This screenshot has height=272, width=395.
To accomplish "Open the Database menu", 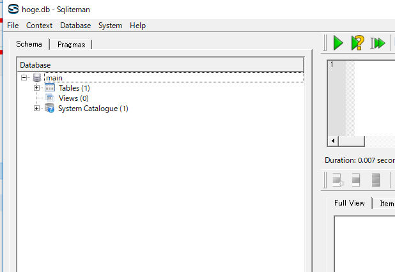I will point(75,26).
